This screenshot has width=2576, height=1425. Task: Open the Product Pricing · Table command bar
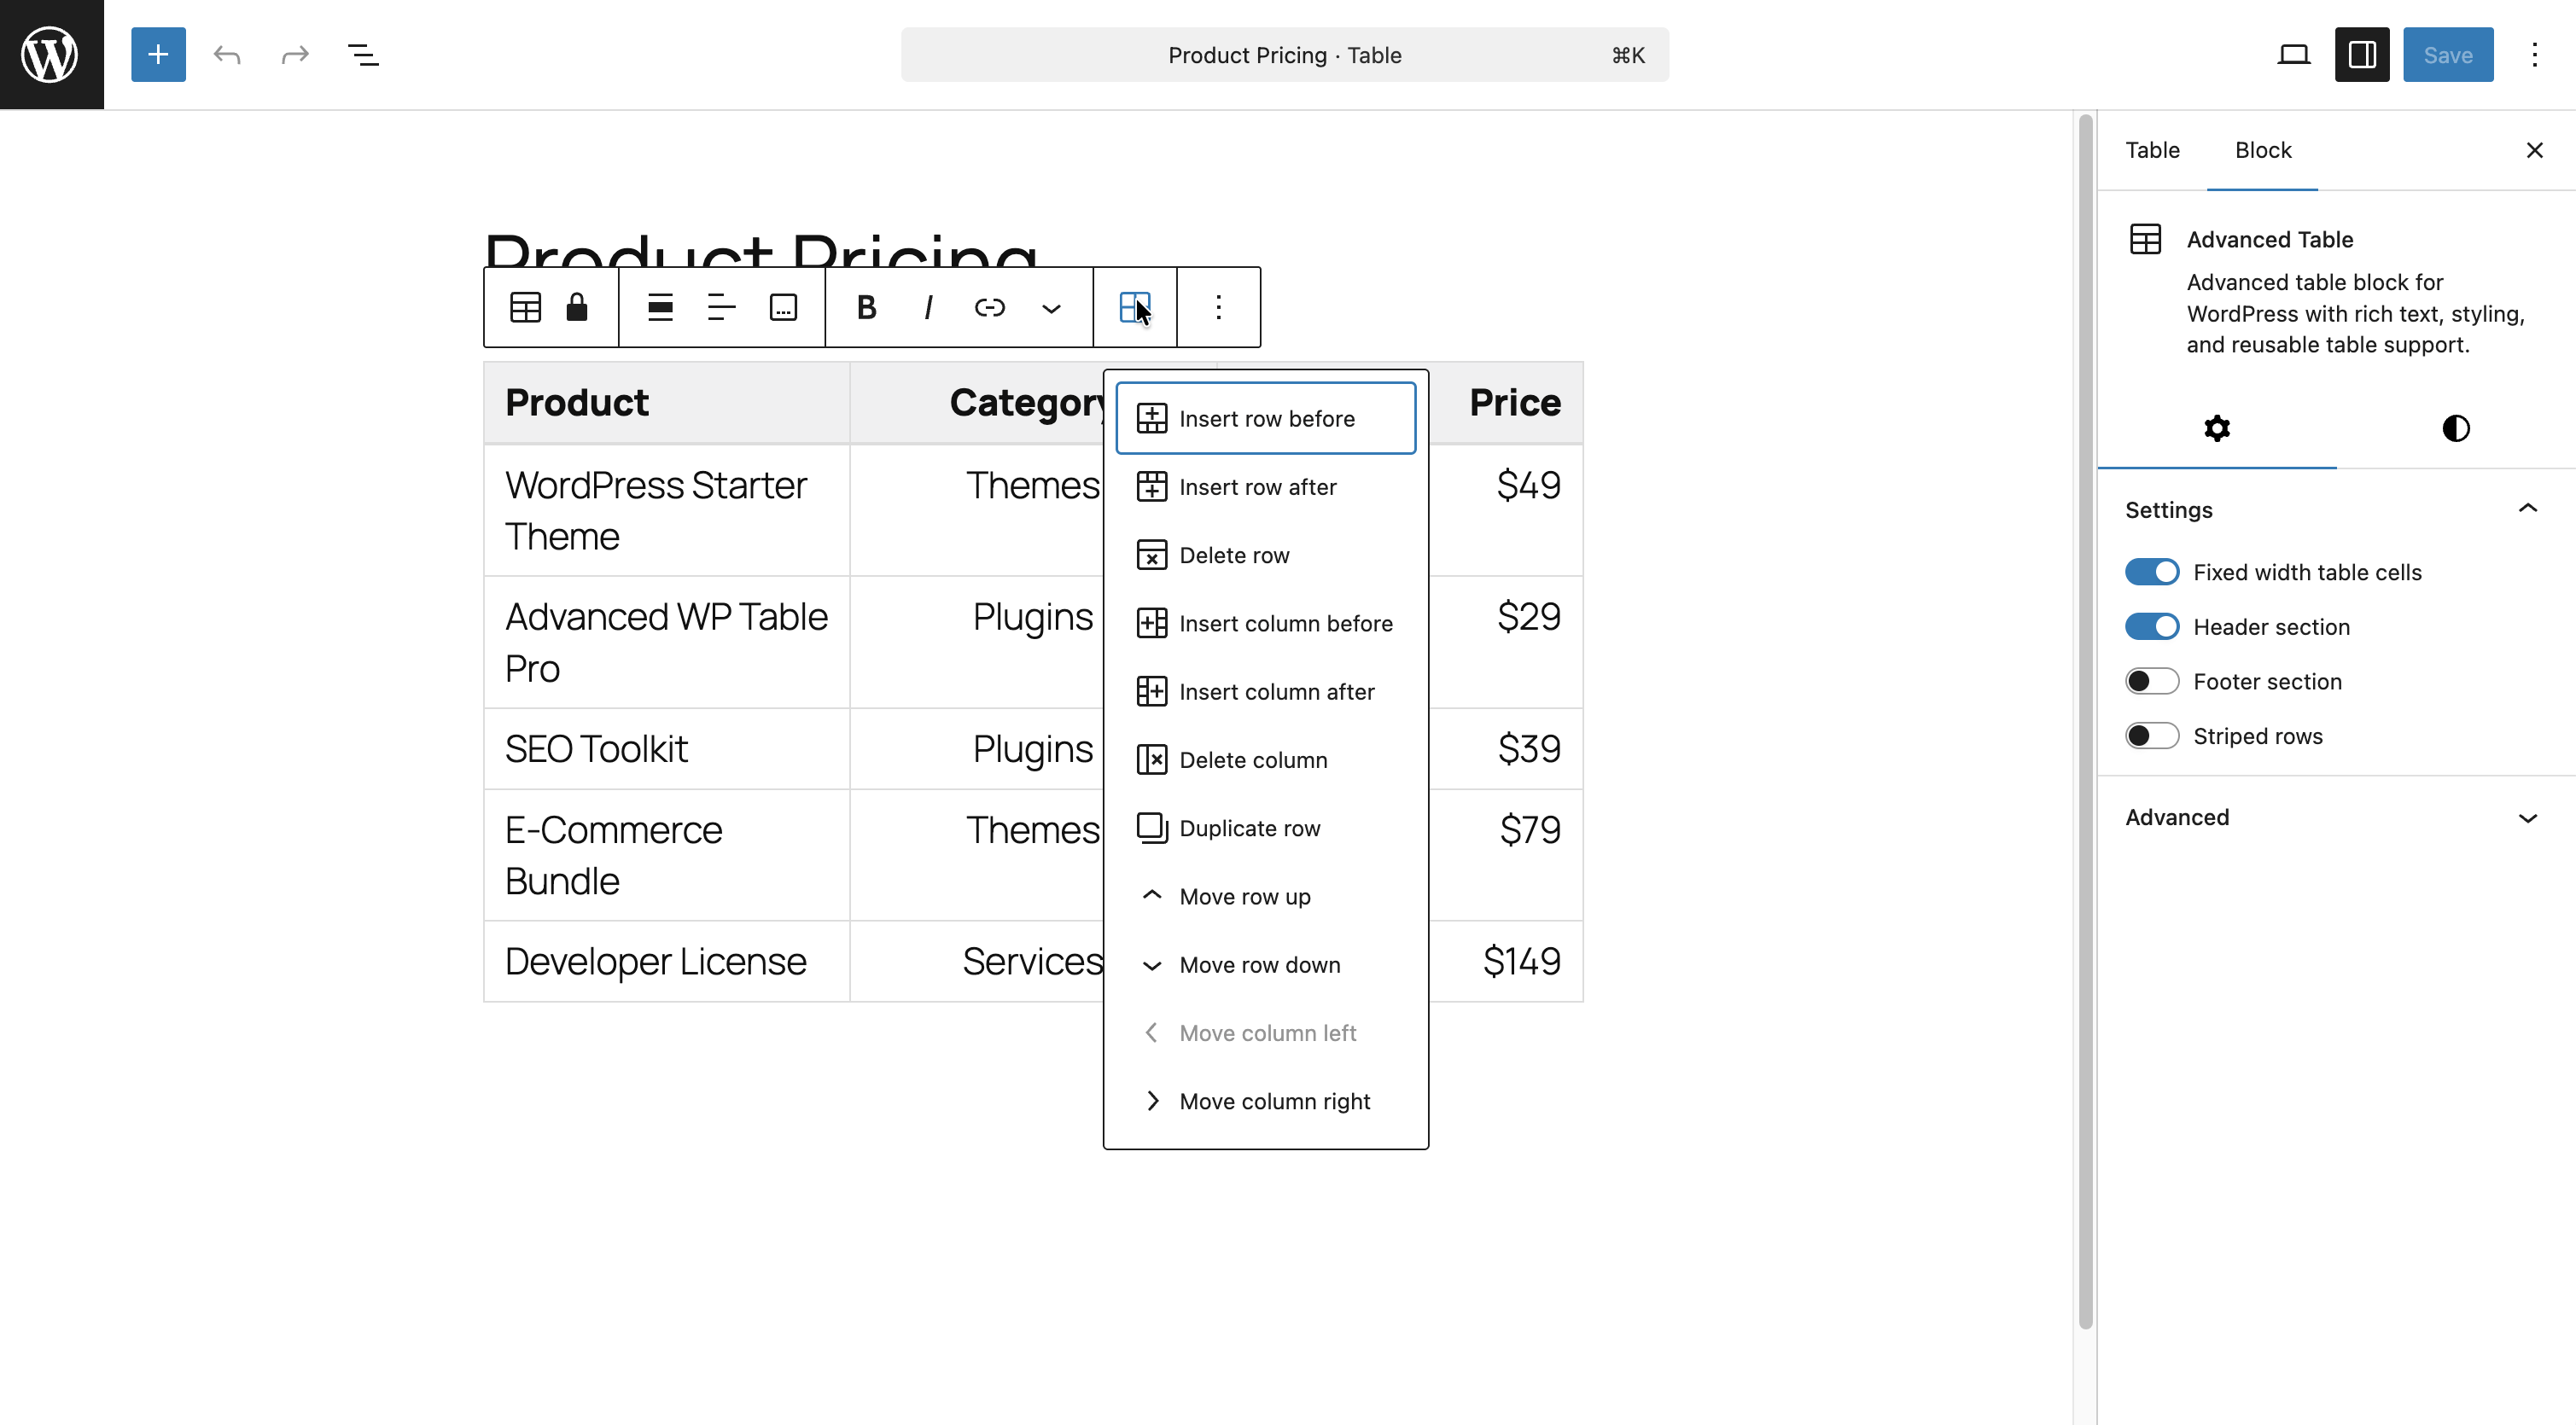click(1284, 54)
